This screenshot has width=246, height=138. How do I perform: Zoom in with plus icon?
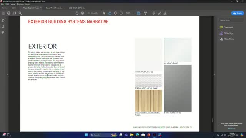[121, 13]
